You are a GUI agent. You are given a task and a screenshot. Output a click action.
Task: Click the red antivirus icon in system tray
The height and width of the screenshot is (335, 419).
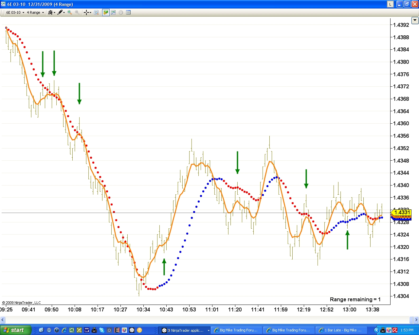click(395, 330)
